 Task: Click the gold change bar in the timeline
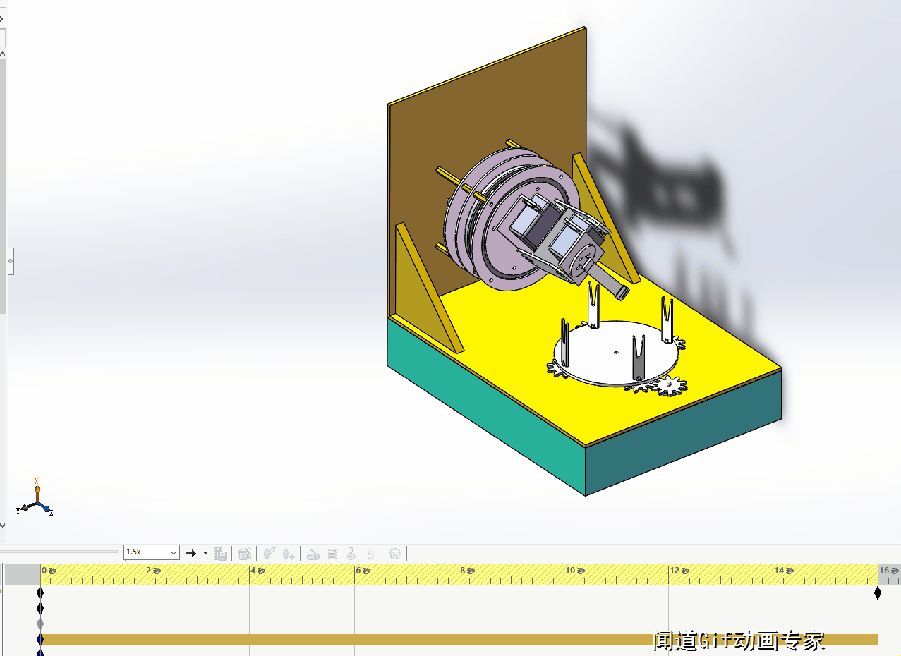(459, 639)
